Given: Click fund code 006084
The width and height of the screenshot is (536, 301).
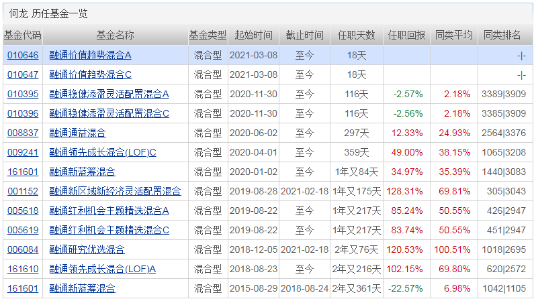Looking at the screenshot, I should [x=23, y=249].
